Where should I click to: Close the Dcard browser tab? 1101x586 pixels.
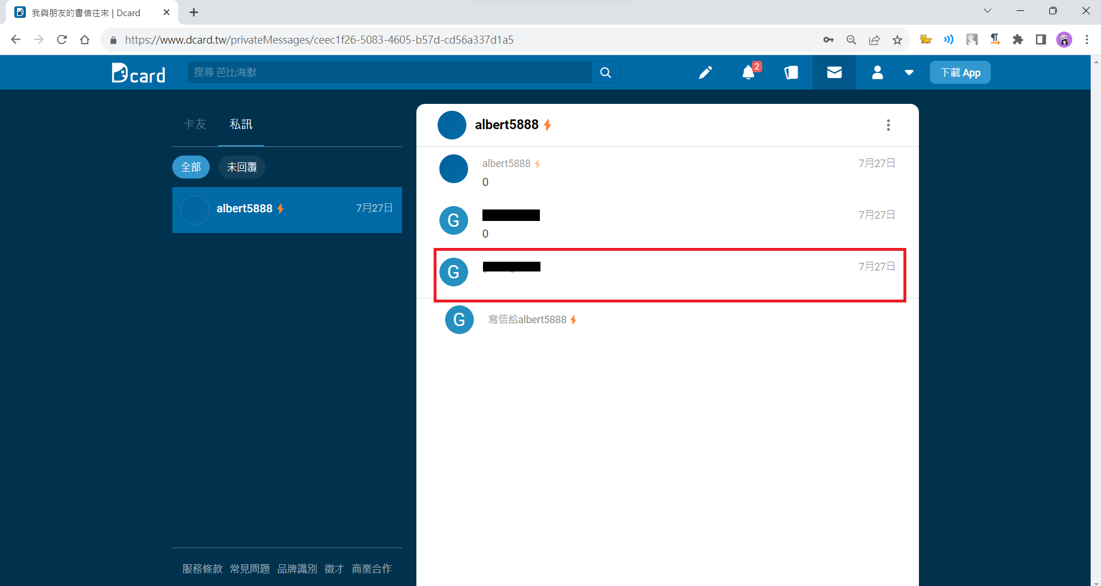click(167, 12)
